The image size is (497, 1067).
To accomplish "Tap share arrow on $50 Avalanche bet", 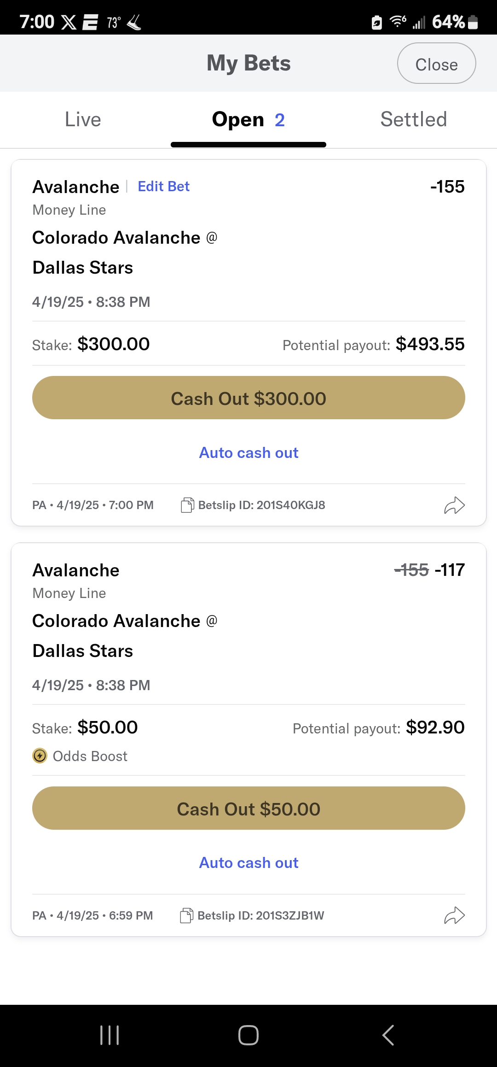I will click(x=454, y=915).
